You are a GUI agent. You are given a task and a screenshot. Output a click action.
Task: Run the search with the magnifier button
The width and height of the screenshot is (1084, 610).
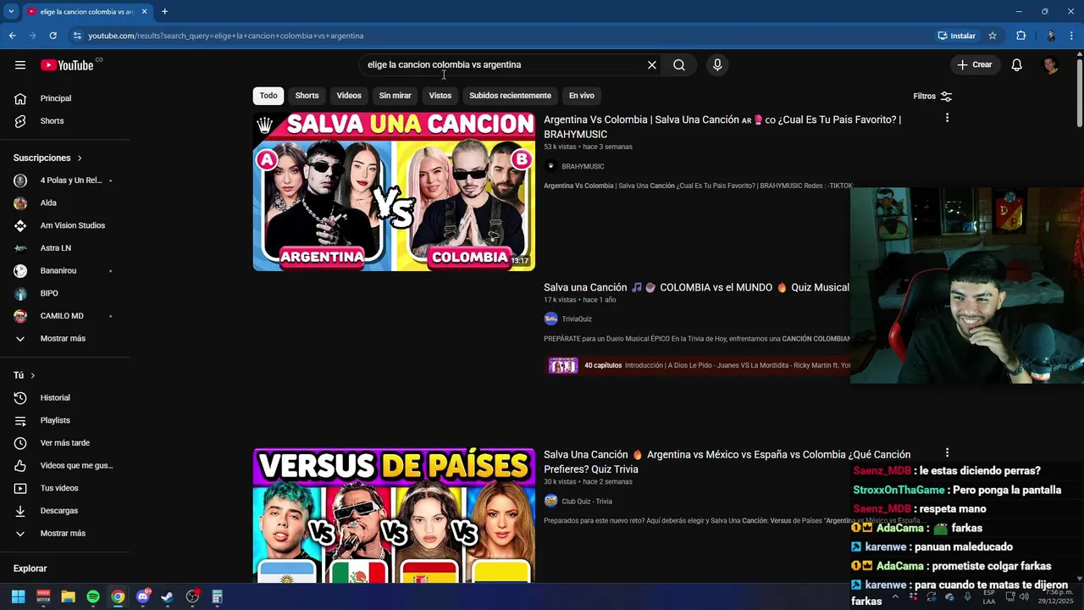[x=679, y=65]
